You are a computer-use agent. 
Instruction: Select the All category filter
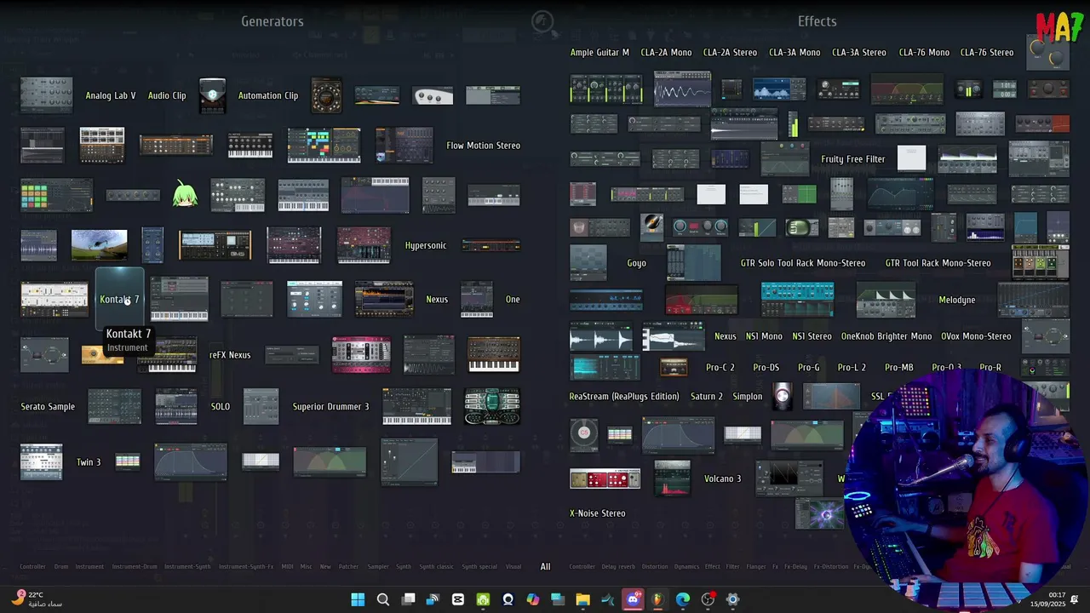coord(546,567)
